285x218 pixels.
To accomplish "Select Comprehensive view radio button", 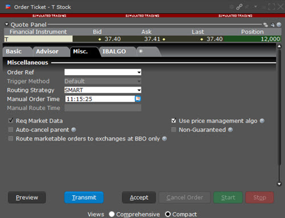I will (x=112, y=214).
